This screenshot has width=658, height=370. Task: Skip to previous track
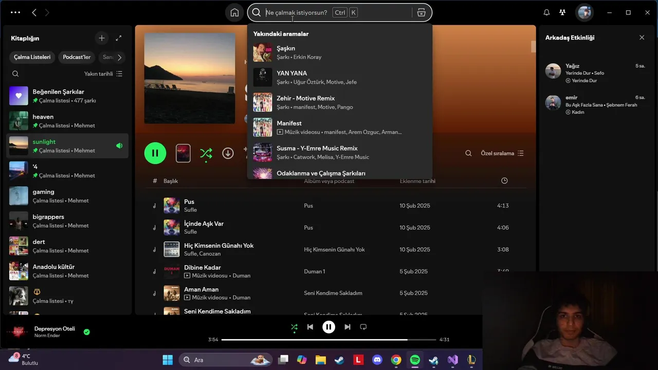(310, 327)
